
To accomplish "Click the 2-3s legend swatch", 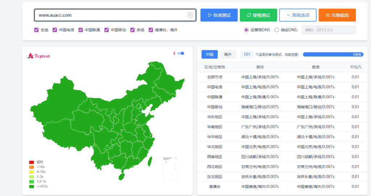I will pyautogui.click(x=32, y=176).
